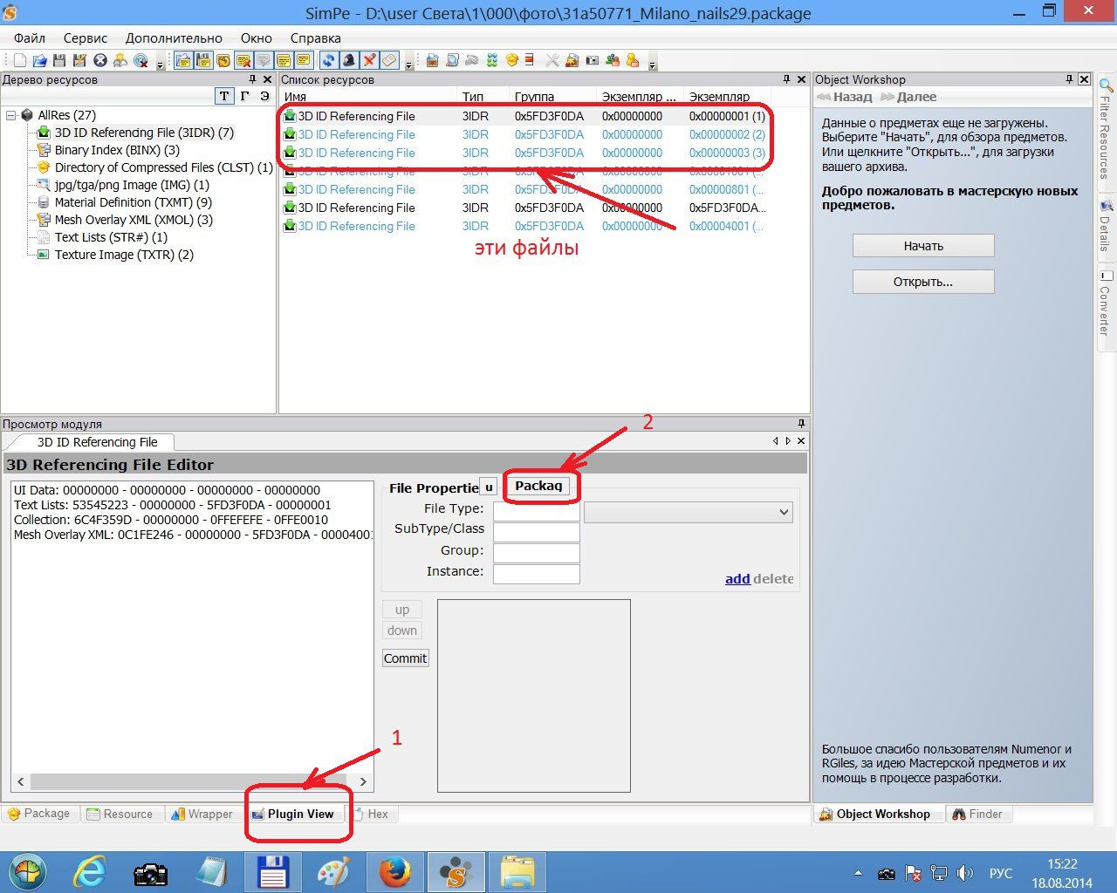Open Firefox from the taskbar
1117x893 pixels.
395,872
